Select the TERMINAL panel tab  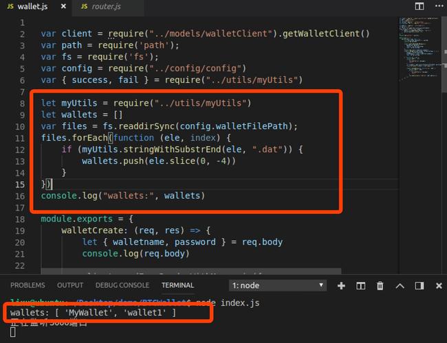pos(177,285)
